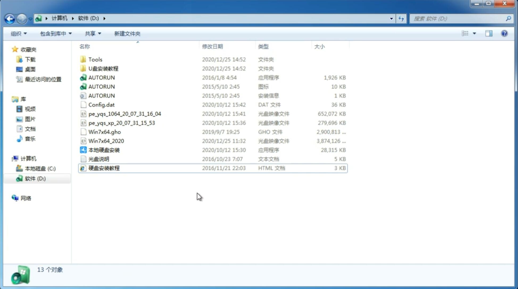Navigate to 本地磁盘 C drive
This screenshot has width=518, height=289.
[x=40, y=168]
